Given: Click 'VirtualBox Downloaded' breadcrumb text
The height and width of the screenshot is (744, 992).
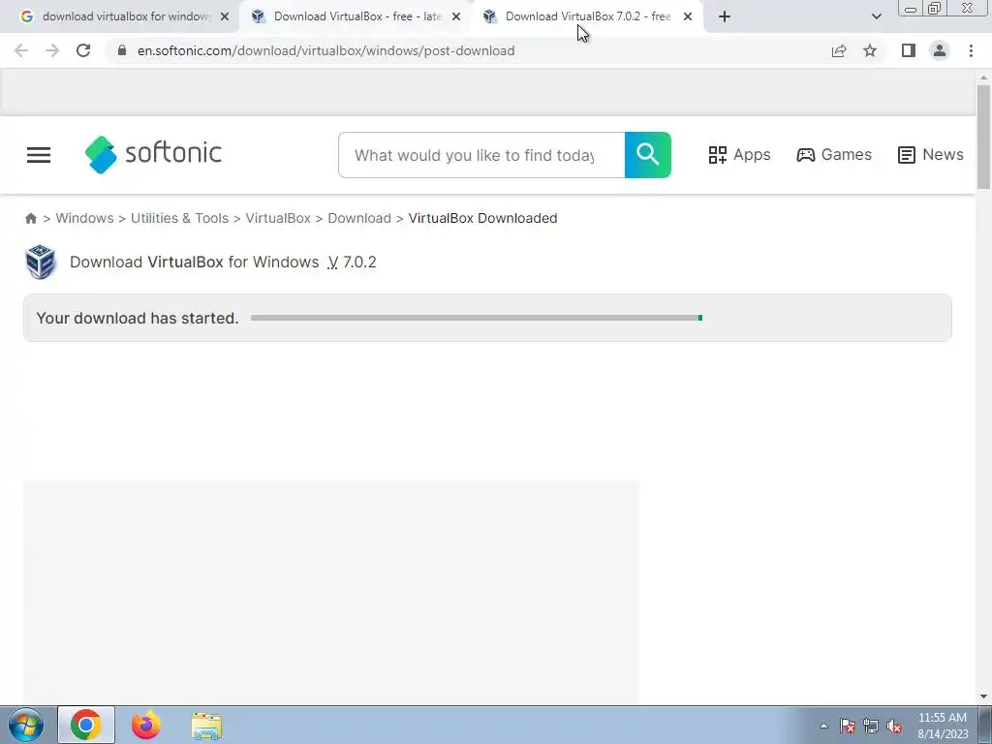Looking at the screenshot, I should 482,218.
